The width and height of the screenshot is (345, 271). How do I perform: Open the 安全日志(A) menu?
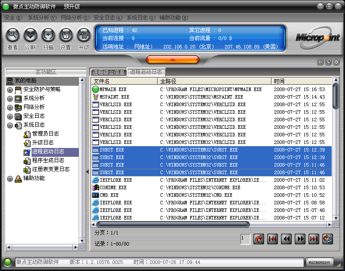tap(108, 18)
